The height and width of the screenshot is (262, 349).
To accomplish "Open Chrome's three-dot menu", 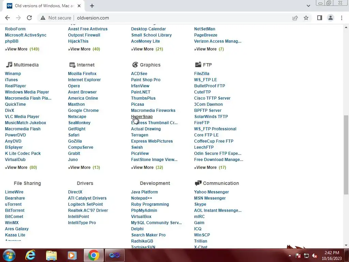I will (342, 18).
